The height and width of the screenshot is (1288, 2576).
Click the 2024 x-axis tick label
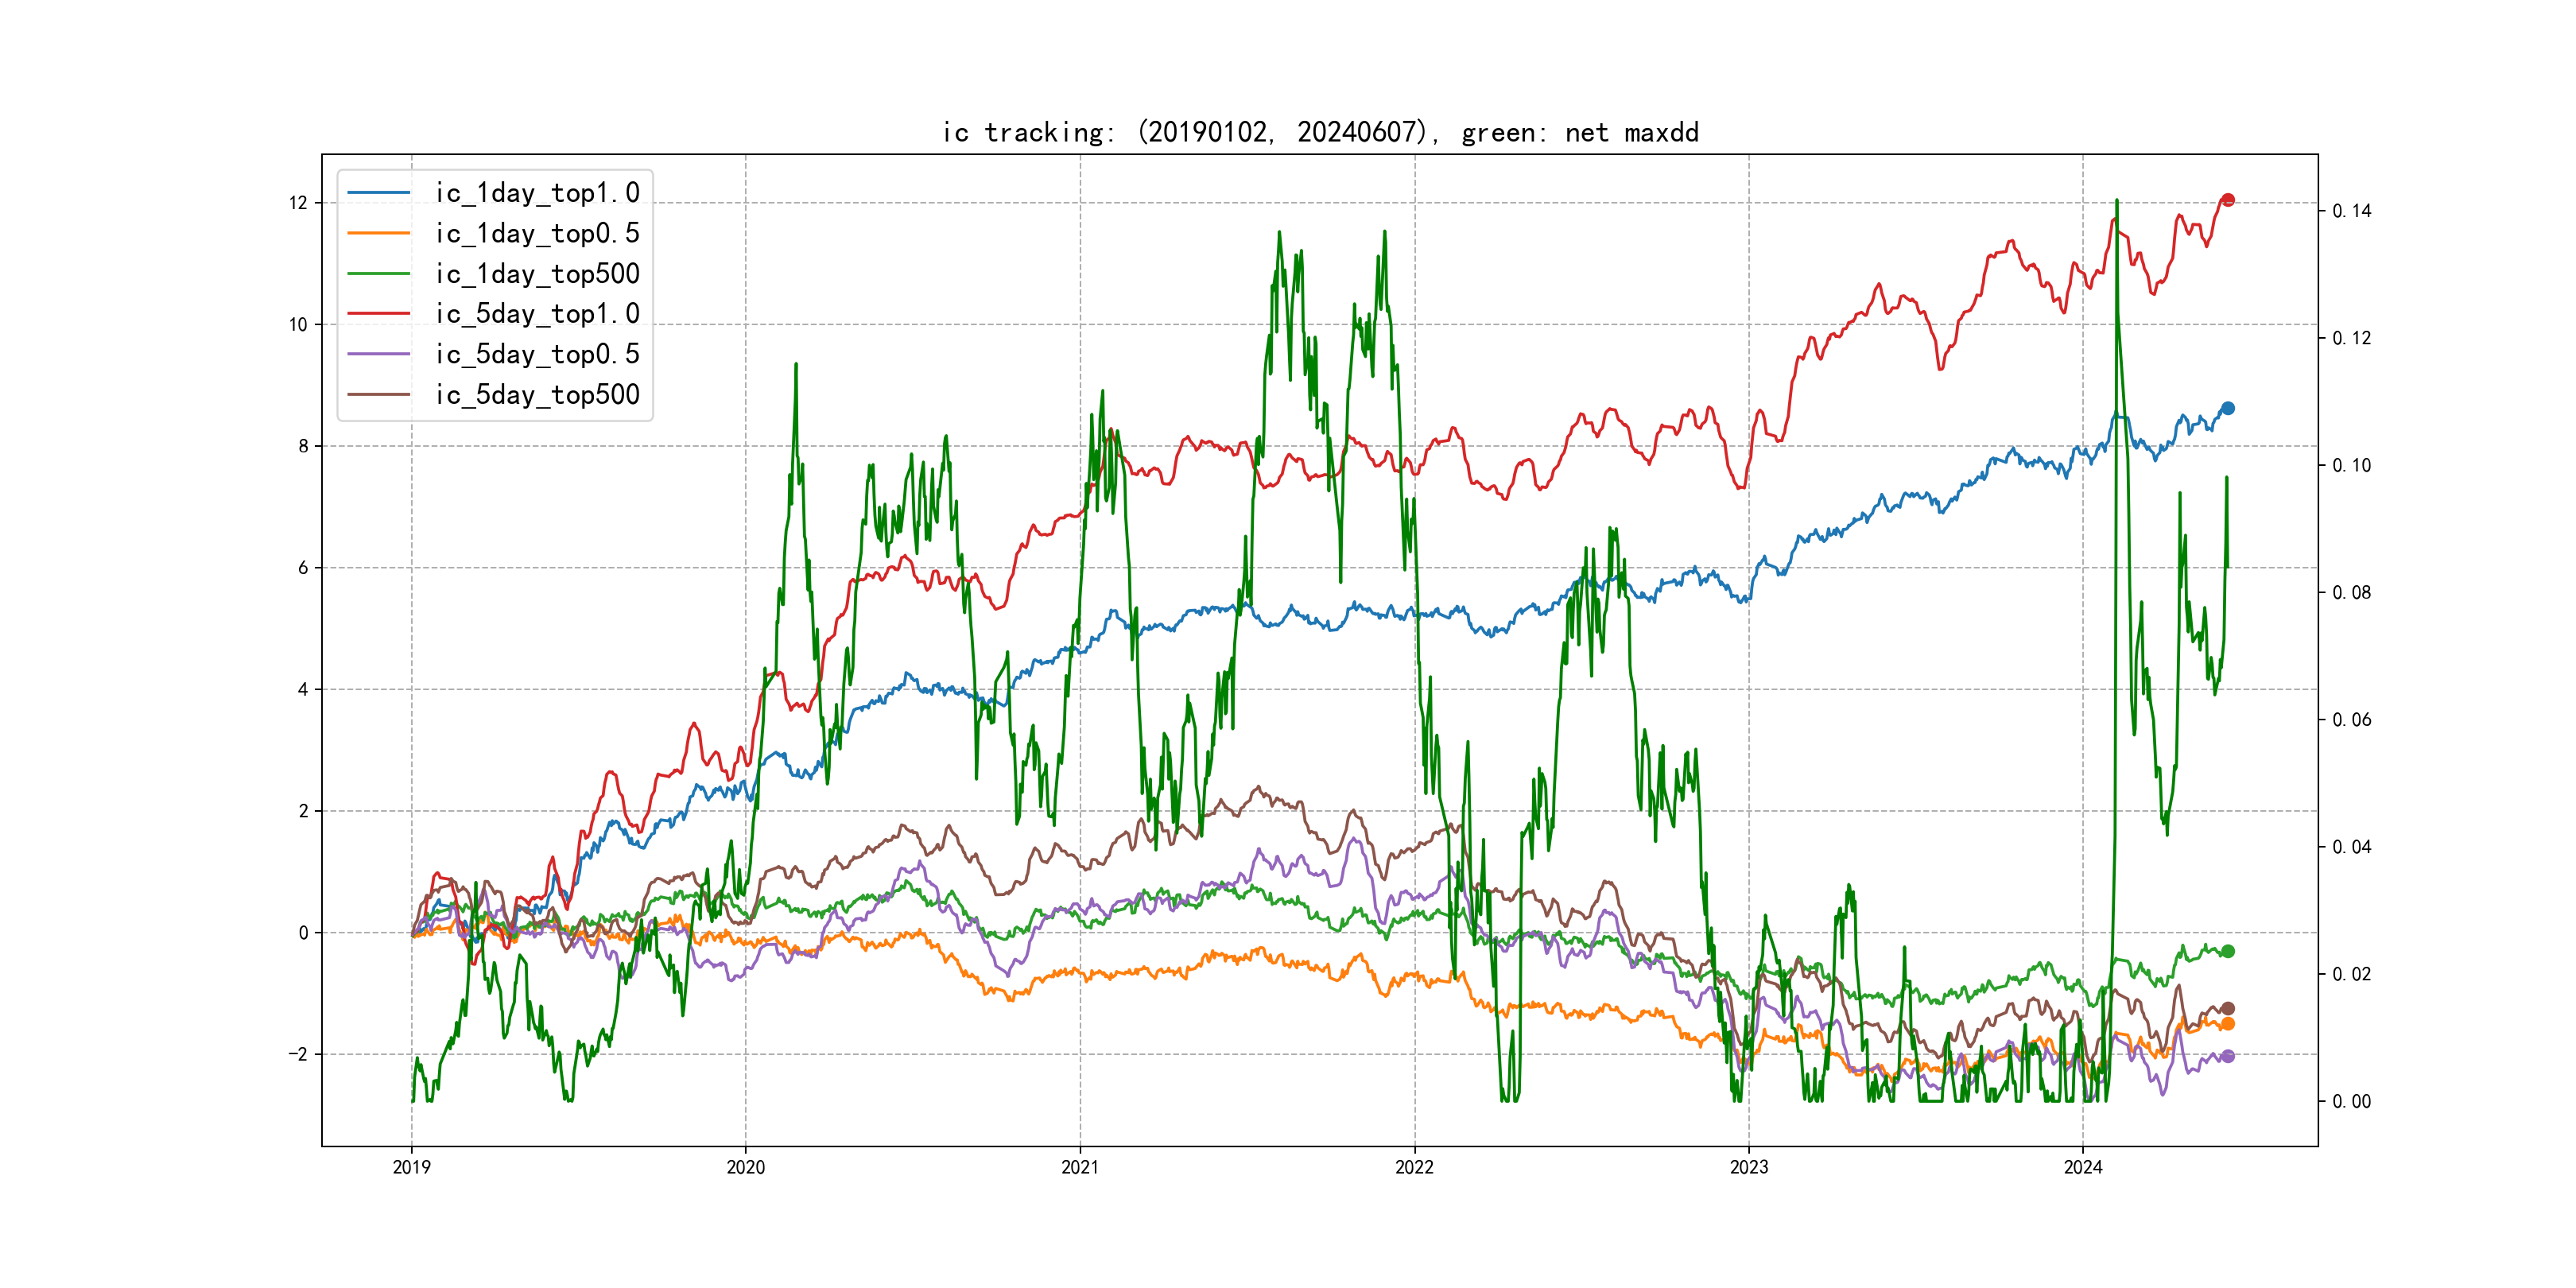[x=2083, y=1167]
